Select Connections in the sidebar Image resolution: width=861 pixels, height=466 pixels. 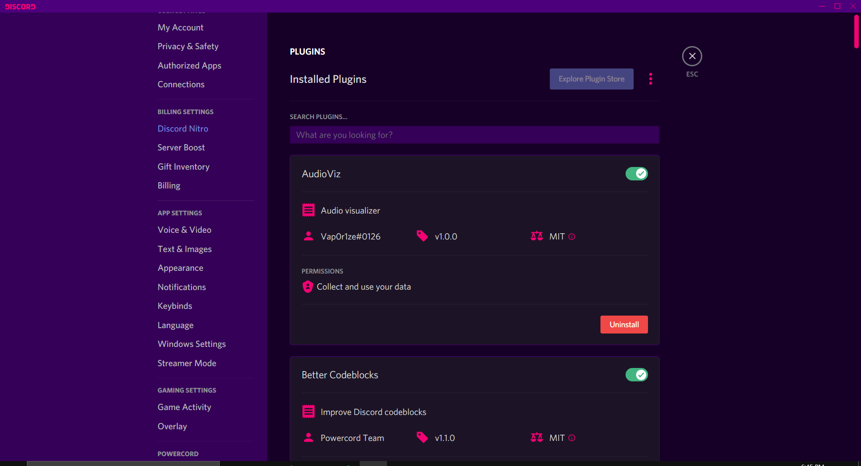coord(181,84)
